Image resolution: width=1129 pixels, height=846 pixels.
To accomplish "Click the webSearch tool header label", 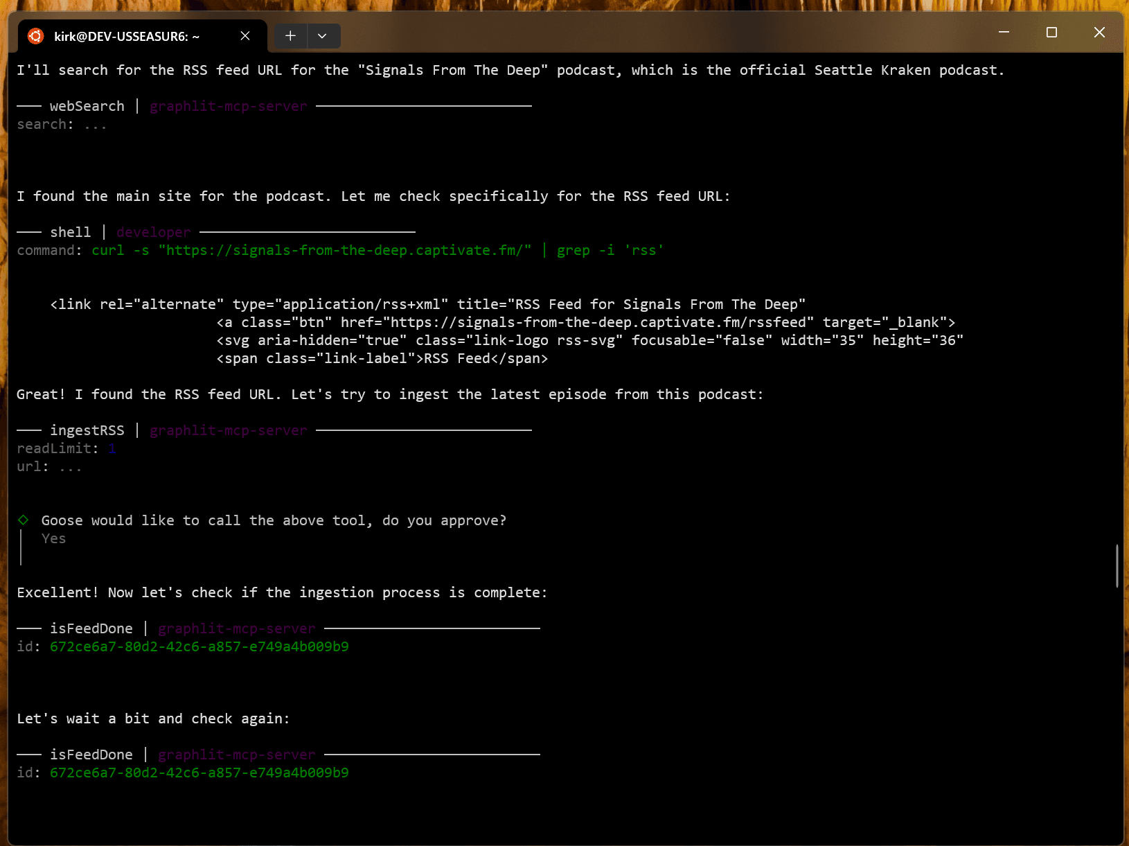I will point(87,107).
